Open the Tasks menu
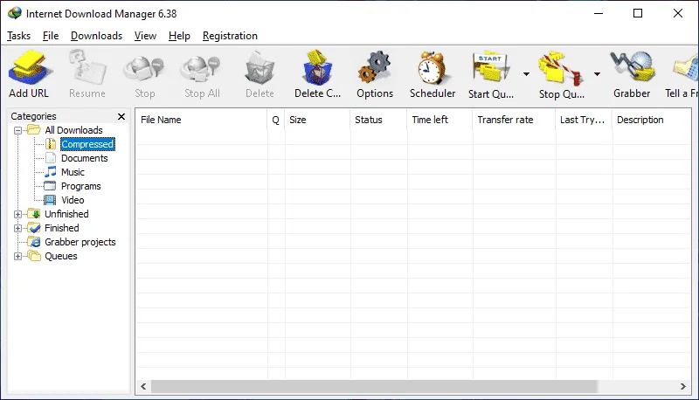This screenshot has height=400, width=699. [x=18, y=36]
